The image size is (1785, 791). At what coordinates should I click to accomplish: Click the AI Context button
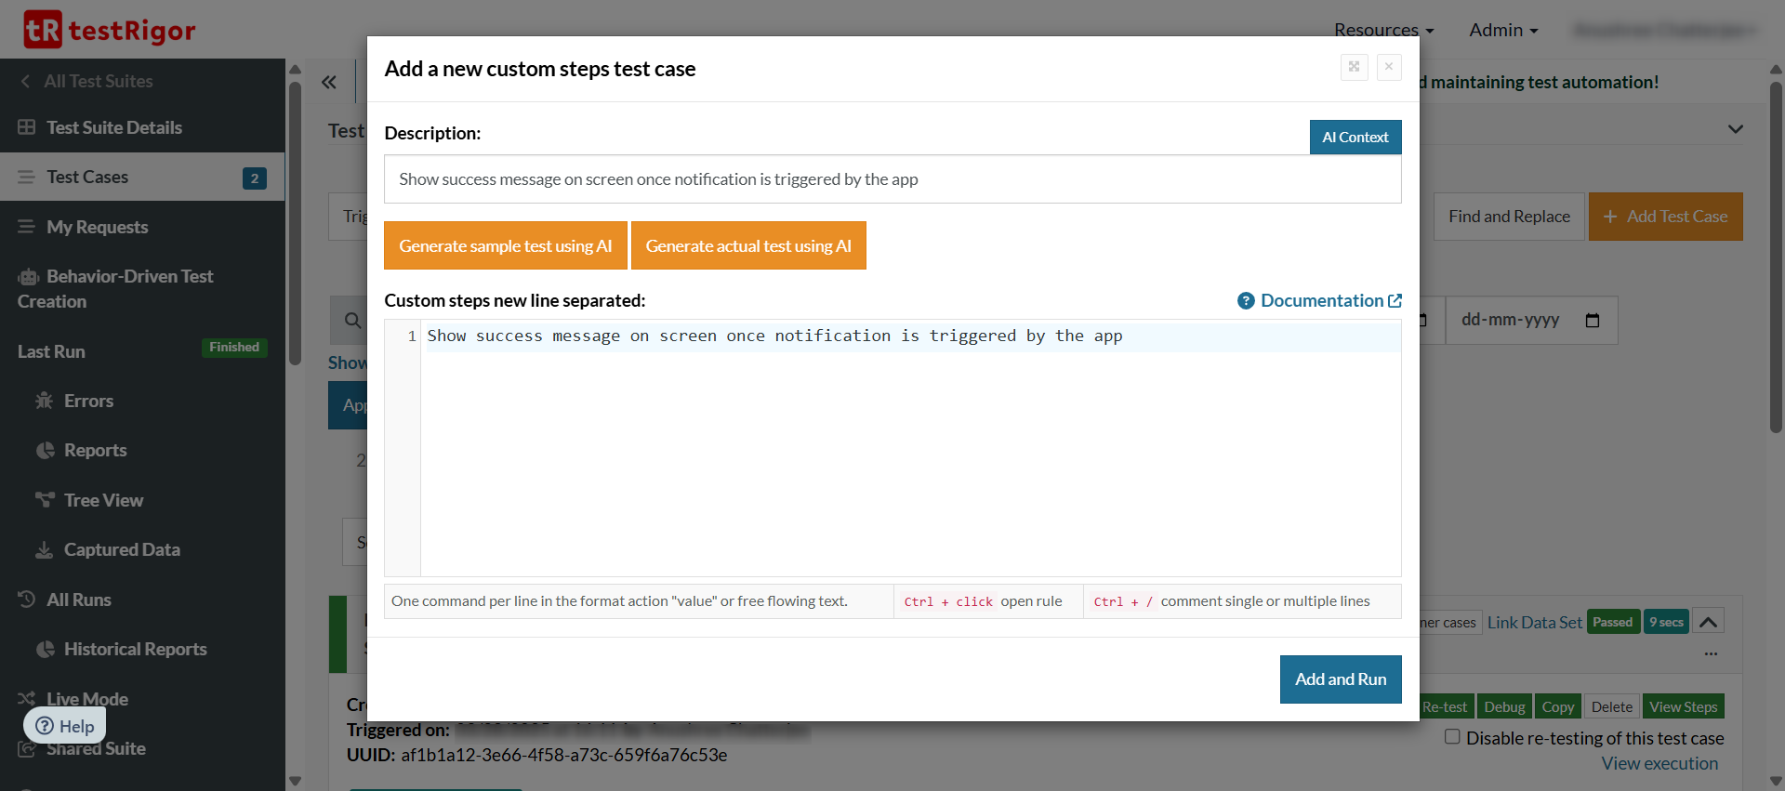click(x=1355, y=138)
